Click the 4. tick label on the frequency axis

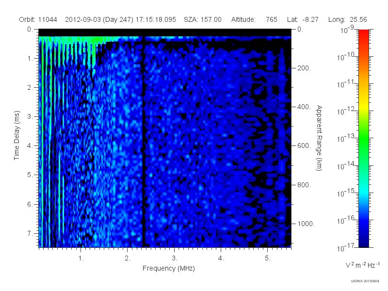point(221,259)
